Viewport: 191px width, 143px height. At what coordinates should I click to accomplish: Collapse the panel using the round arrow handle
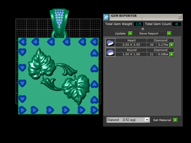click(x=143, y=29)
